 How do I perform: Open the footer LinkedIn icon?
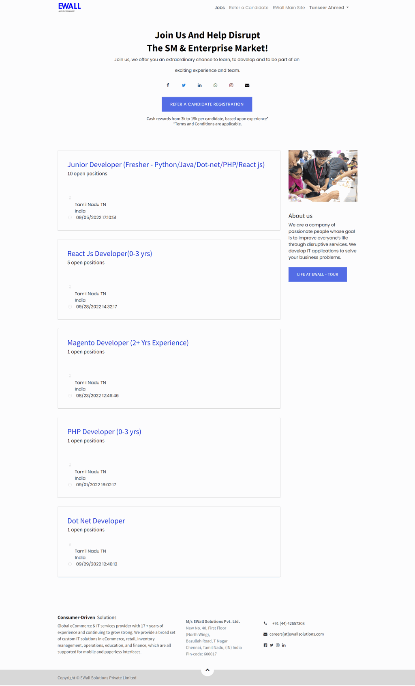pyautogui.click(x=284, y=645)
